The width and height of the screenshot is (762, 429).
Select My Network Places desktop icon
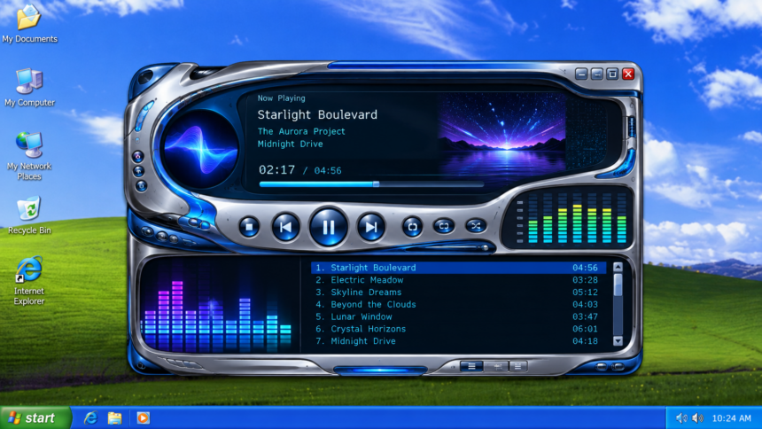tap(29, 156)
